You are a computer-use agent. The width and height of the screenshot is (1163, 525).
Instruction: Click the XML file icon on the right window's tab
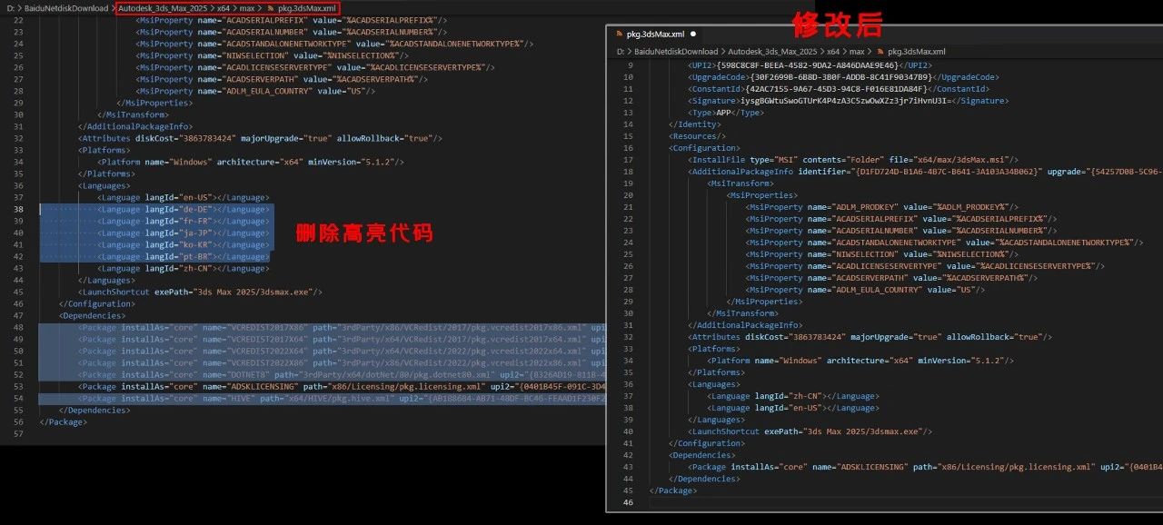point(620,35)
